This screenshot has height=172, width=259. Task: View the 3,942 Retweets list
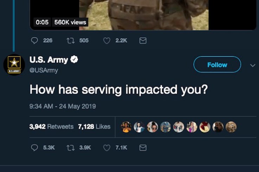(51, 126)
